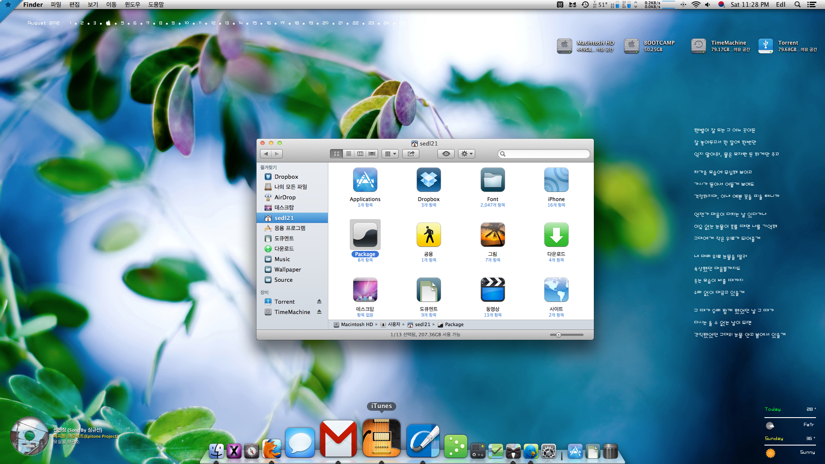Click Macintosh HD in path bar
825x464 pixels.
(x=353, y=324)
